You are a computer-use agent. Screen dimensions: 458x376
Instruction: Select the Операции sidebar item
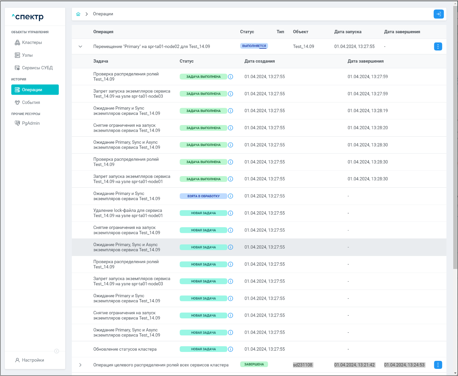(35, 90)
